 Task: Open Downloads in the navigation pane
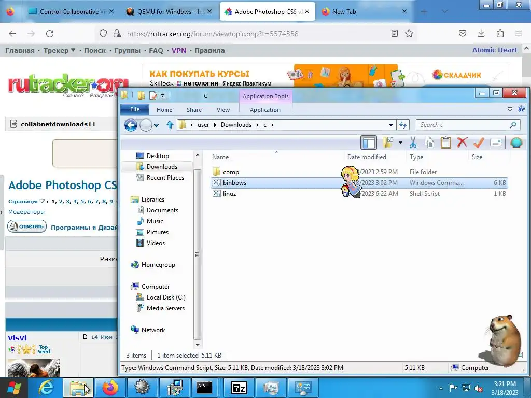[x=162, y=166]
